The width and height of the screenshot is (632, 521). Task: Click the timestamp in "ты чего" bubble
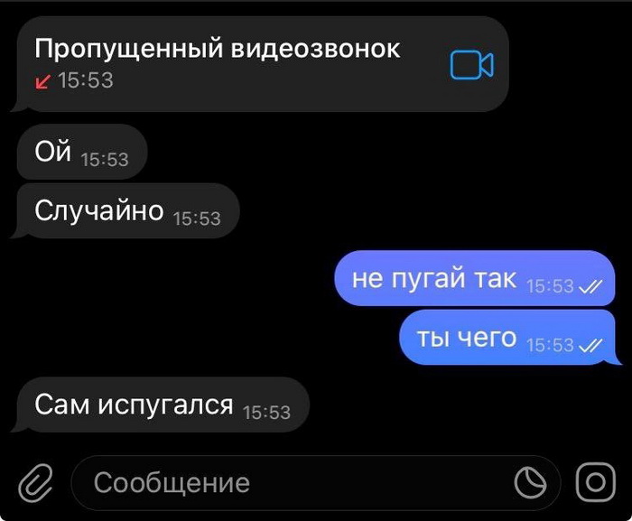pyautogui.click(x=550, y=346)
